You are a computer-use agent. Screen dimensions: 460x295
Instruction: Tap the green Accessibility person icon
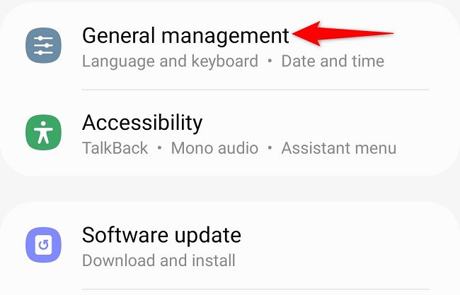pos(43,132)
